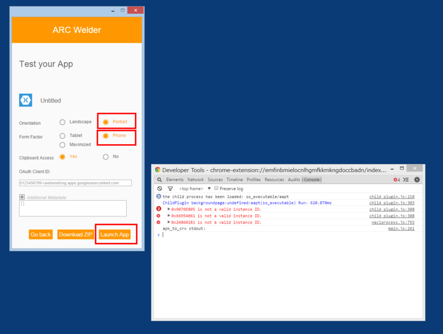Switch to the Console tab
This screenshot has width=443, height=334.
(312, 180)
